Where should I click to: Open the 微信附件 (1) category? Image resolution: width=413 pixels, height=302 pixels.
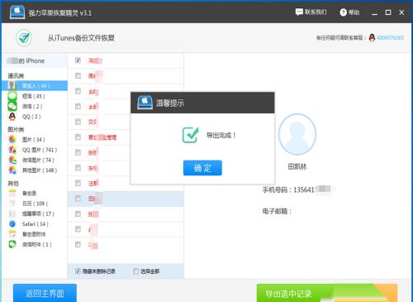point(36,244)
